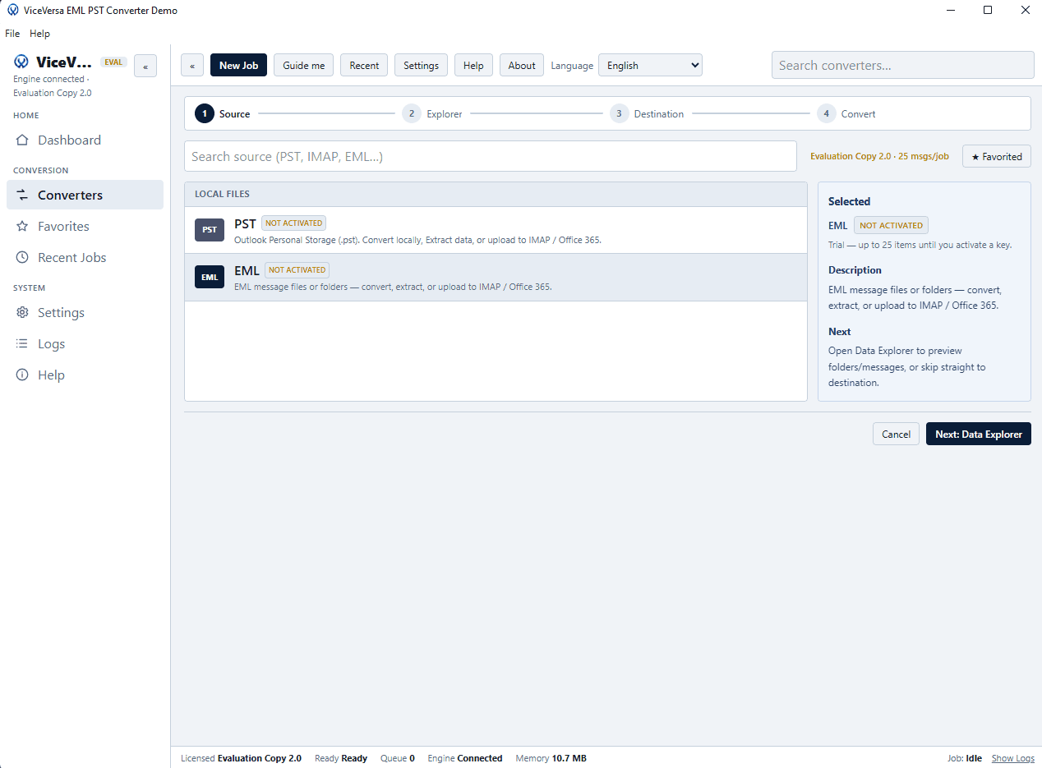Open Favorites in the sidebar
This screenshot has height=768, width=1042.
pos(85,227)
